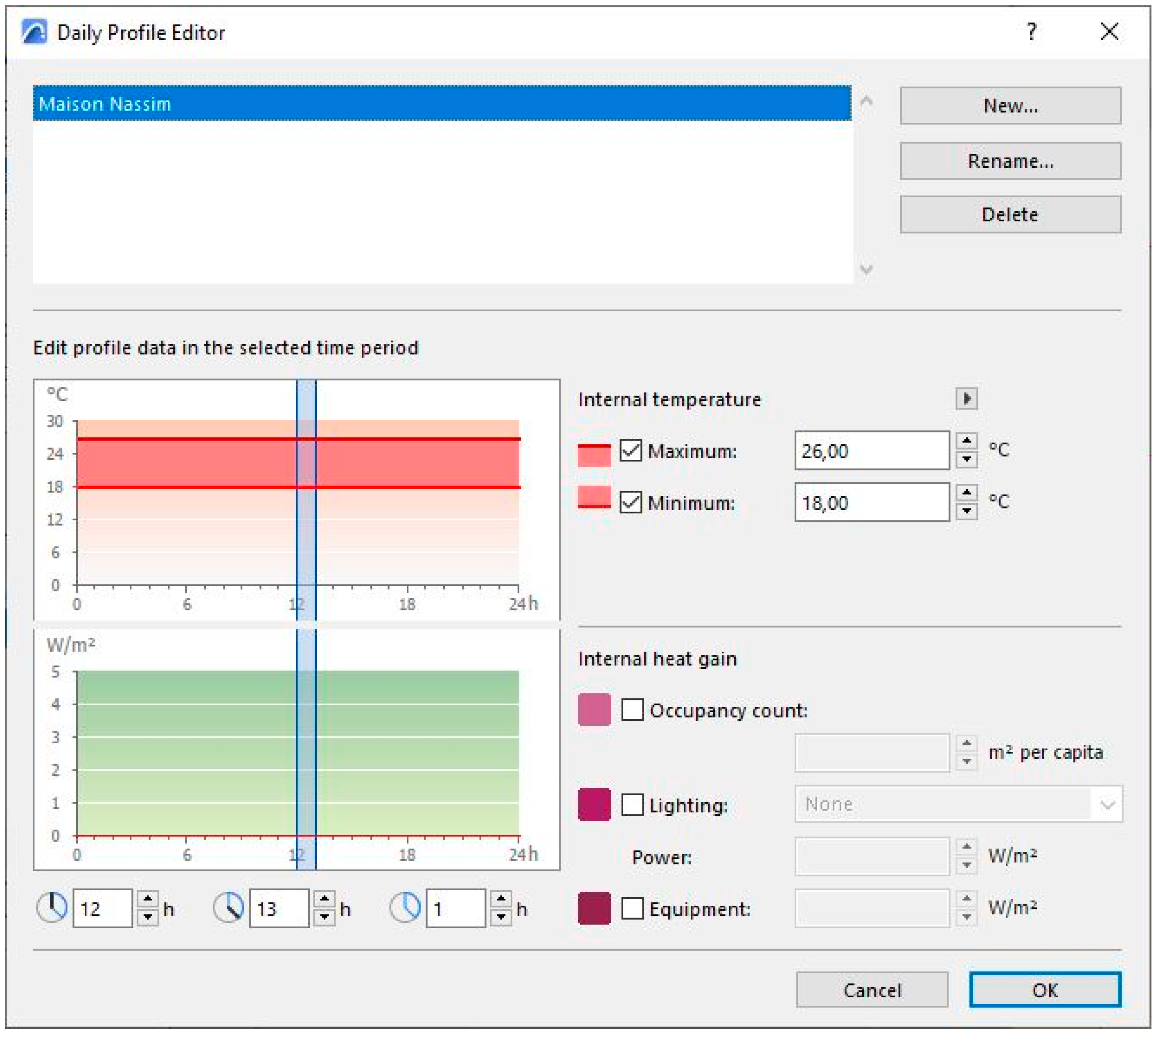Viewport: 1158px width, 1037px height.
Task: Click the Rename... button
Action: [1010, 161]
